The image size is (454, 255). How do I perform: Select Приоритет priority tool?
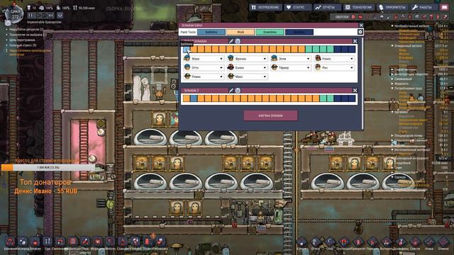(x=358, y=242)
